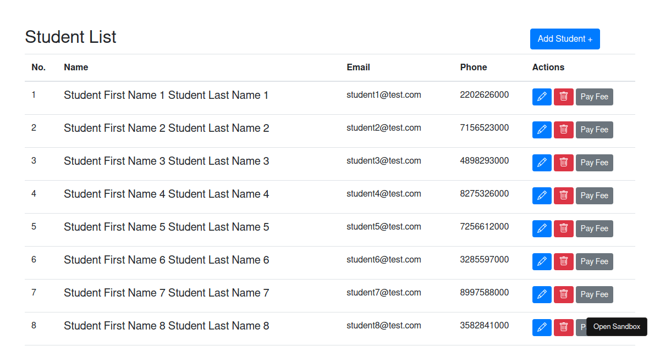Click the Add Student + button
This screenshot has height=346, width=660.
(565, 38)
